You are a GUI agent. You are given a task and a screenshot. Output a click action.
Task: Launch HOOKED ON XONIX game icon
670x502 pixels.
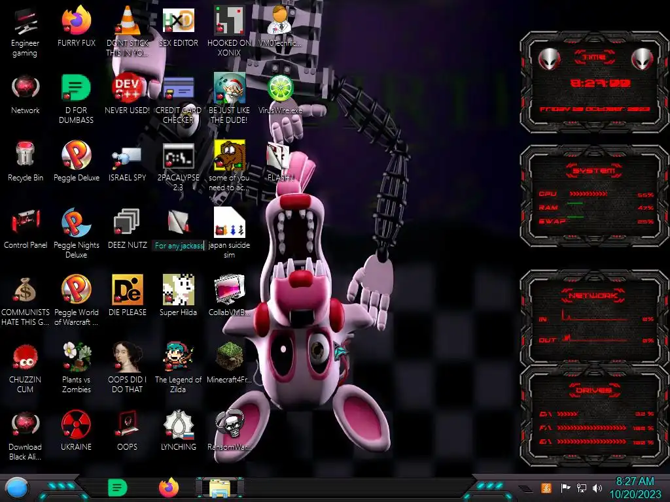coord(230,20)
